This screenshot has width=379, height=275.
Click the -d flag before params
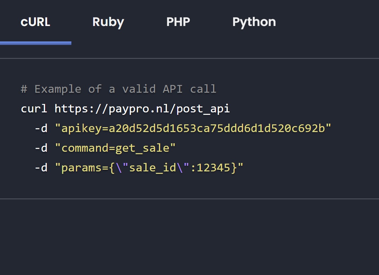click(41, 168)
